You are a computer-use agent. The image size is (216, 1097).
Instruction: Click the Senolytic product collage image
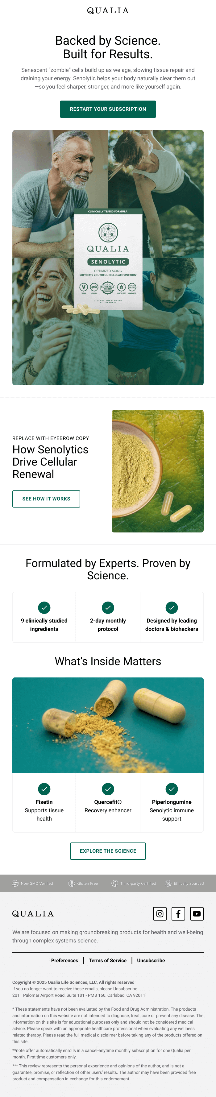(108, 258)
